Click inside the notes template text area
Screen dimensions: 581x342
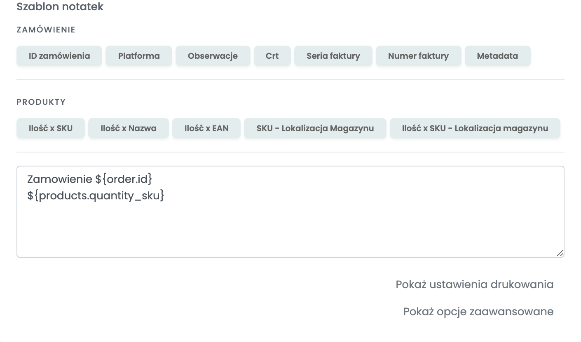[290, 212]
